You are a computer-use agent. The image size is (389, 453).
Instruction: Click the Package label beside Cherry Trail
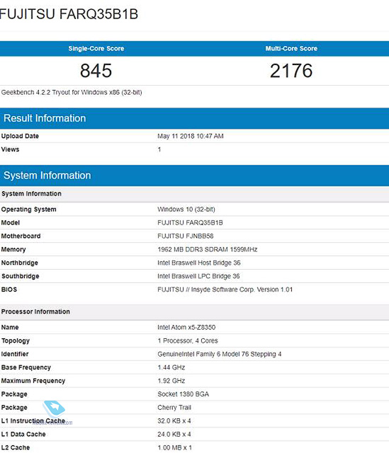[x=14, y=408]
